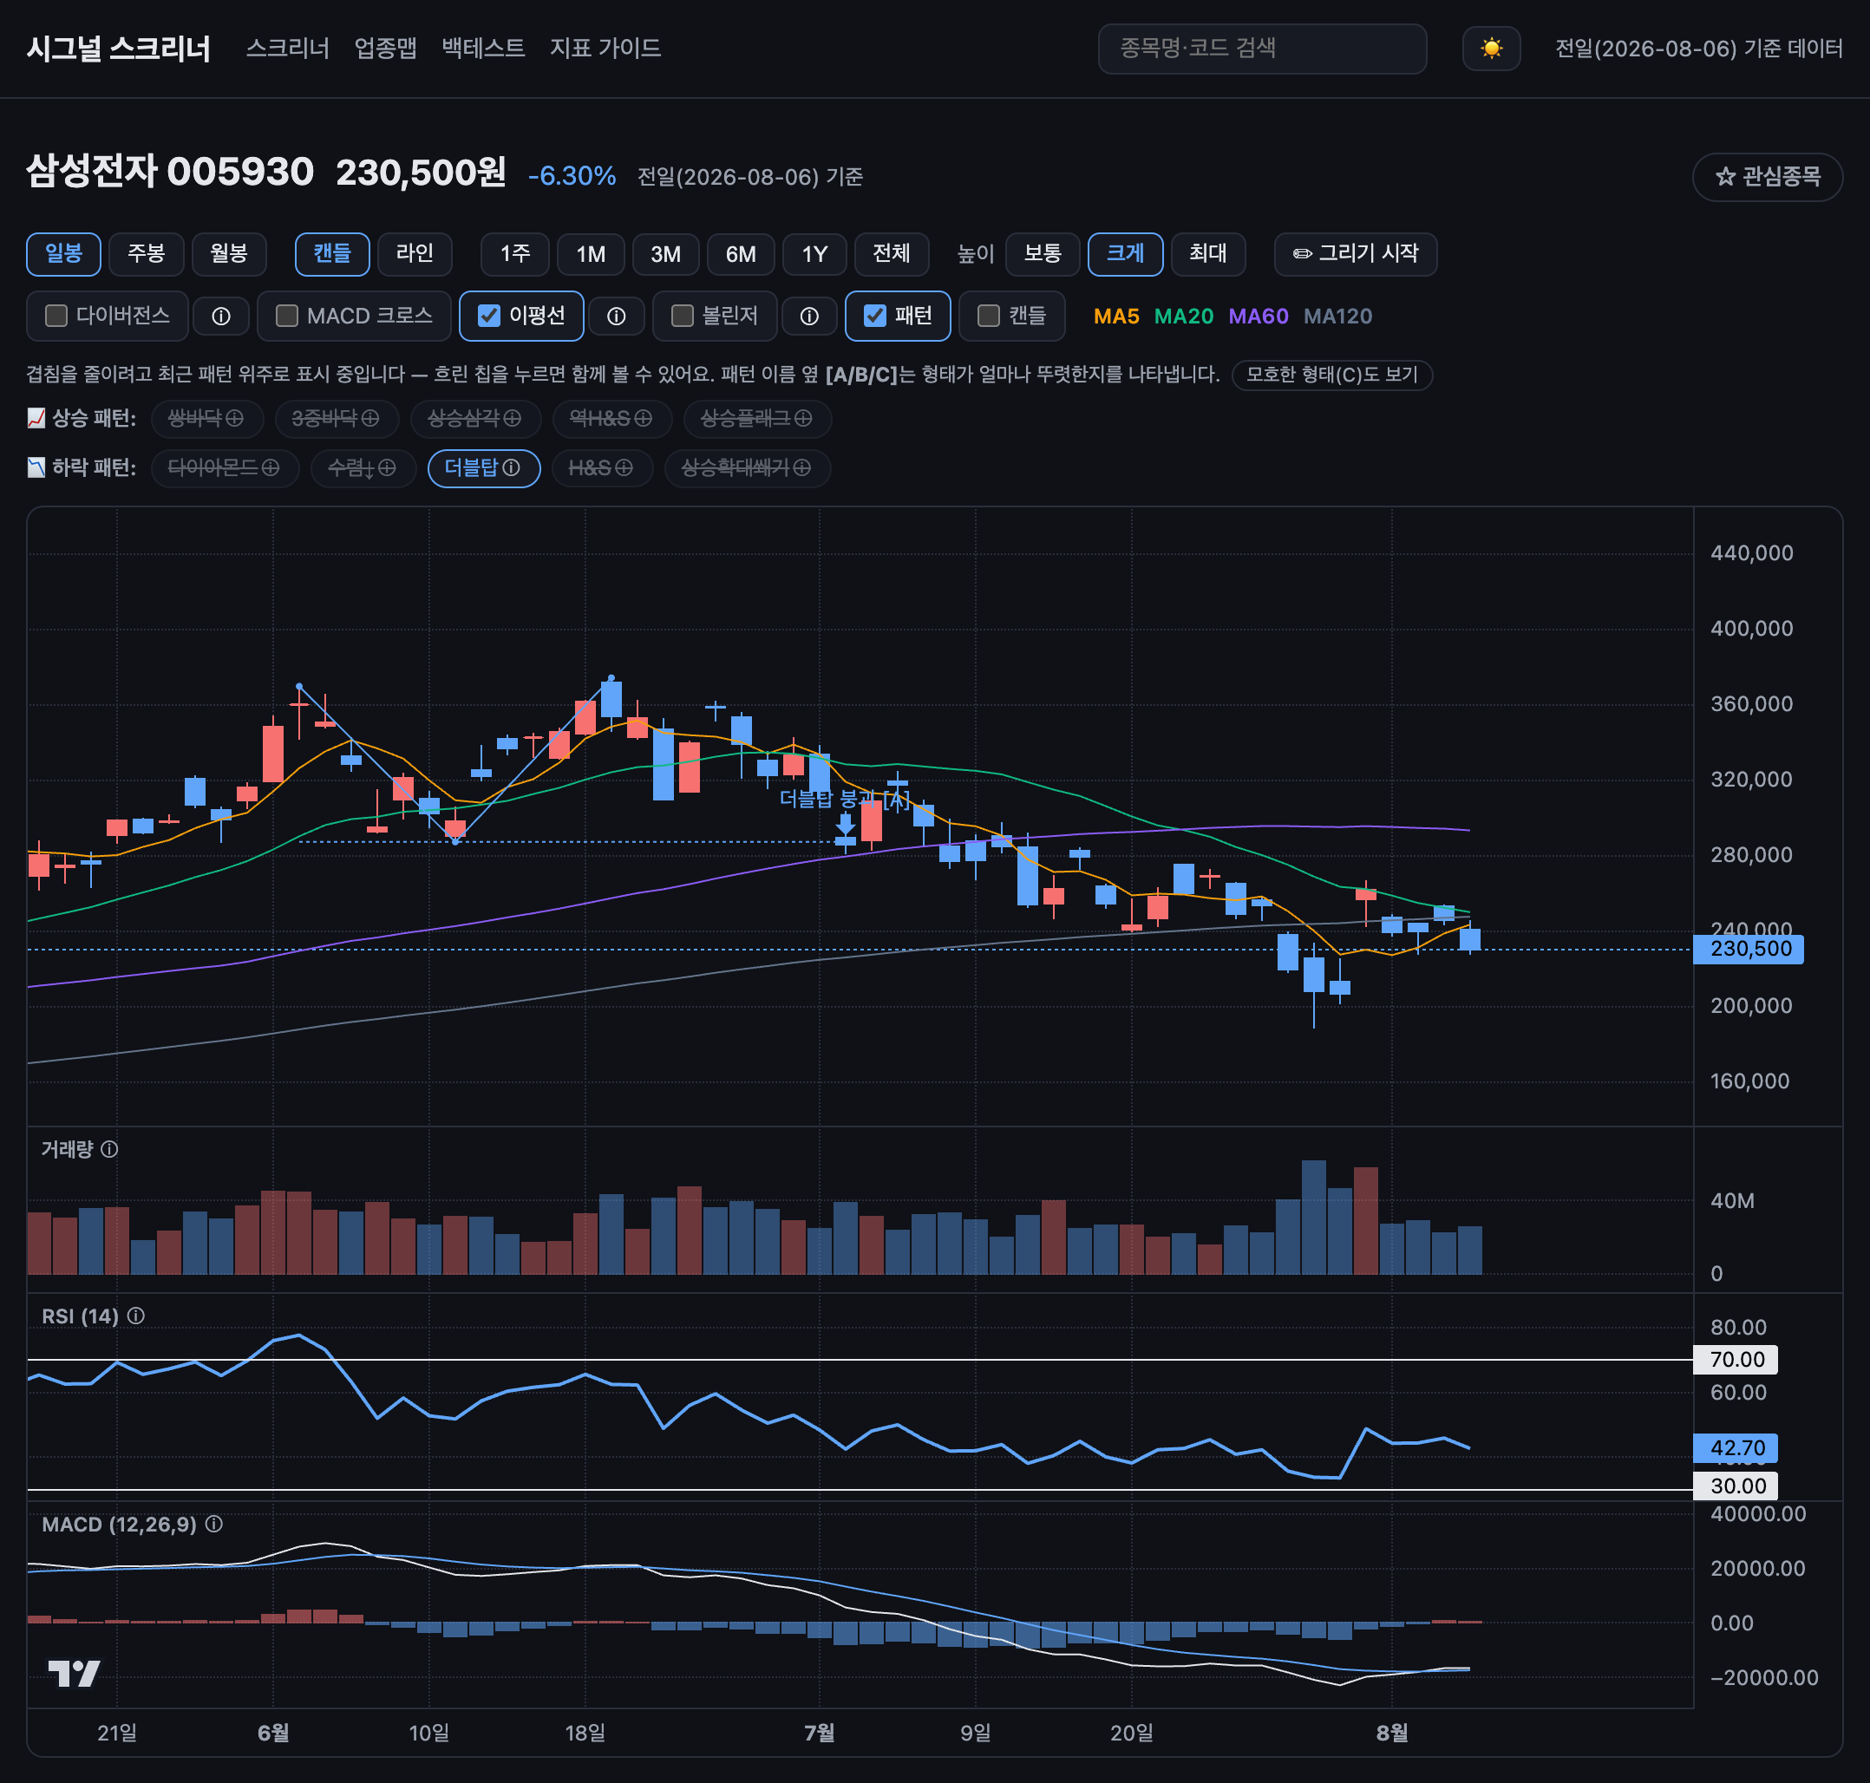Show the 쌍바닥 pattern chip

tap(206, 418)
